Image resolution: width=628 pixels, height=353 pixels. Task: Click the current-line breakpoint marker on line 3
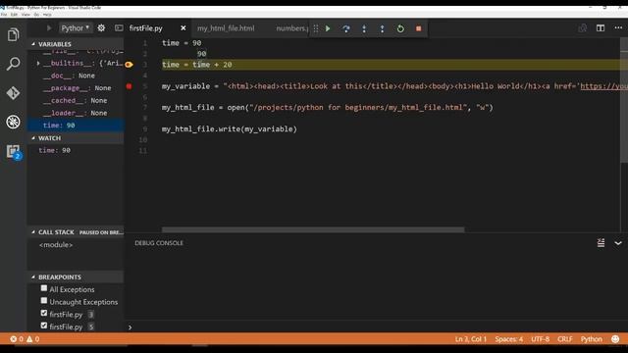(129, 65)
